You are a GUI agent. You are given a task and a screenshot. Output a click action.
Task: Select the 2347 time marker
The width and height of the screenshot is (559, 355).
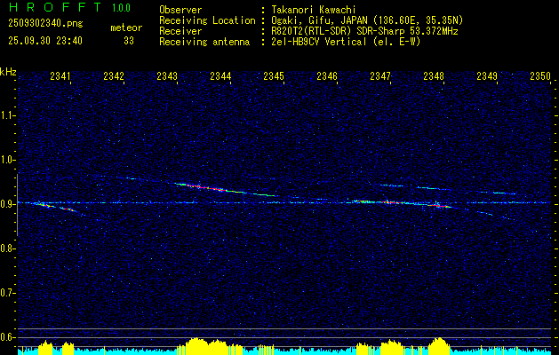[x=380, y=76]
